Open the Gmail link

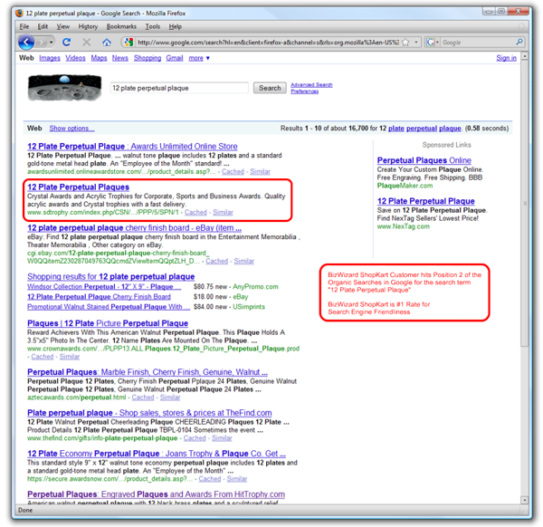point(174,58)
